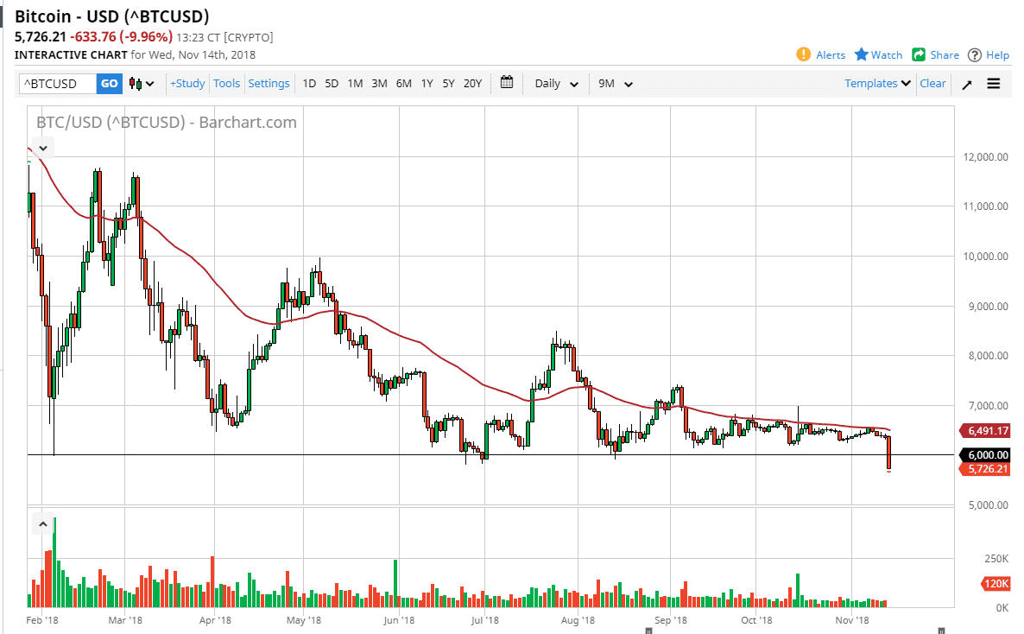The width and height of the screenshot is (1024, 634).
Task: Open the hamburger menu icon
Action: (x=994, y=83)
